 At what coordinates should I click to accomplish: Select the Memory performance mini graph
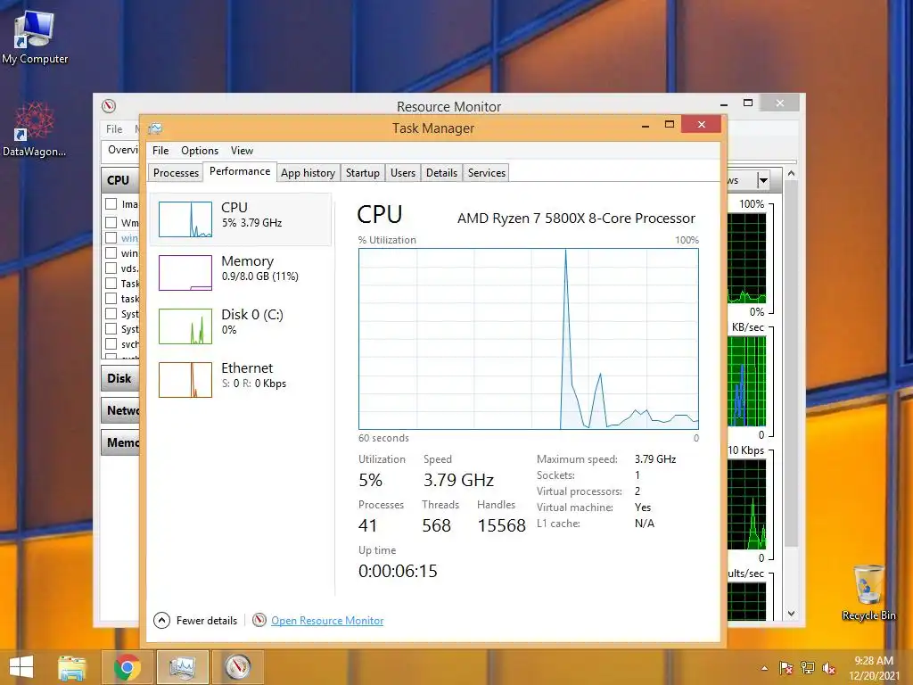pos(185,273)
